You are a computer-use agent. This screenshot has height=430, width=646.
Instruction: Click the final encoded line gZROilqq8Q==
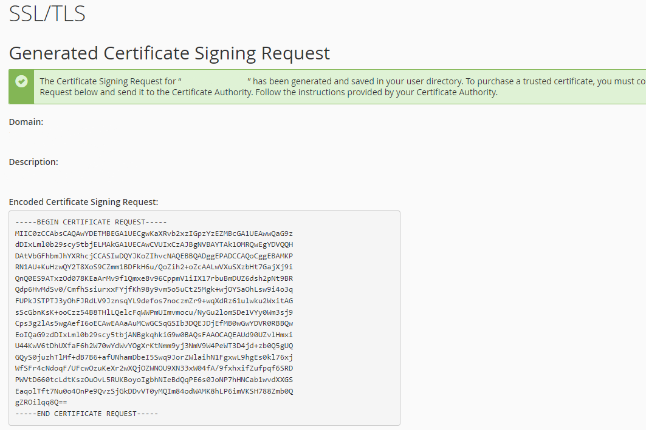pos(41,402)
